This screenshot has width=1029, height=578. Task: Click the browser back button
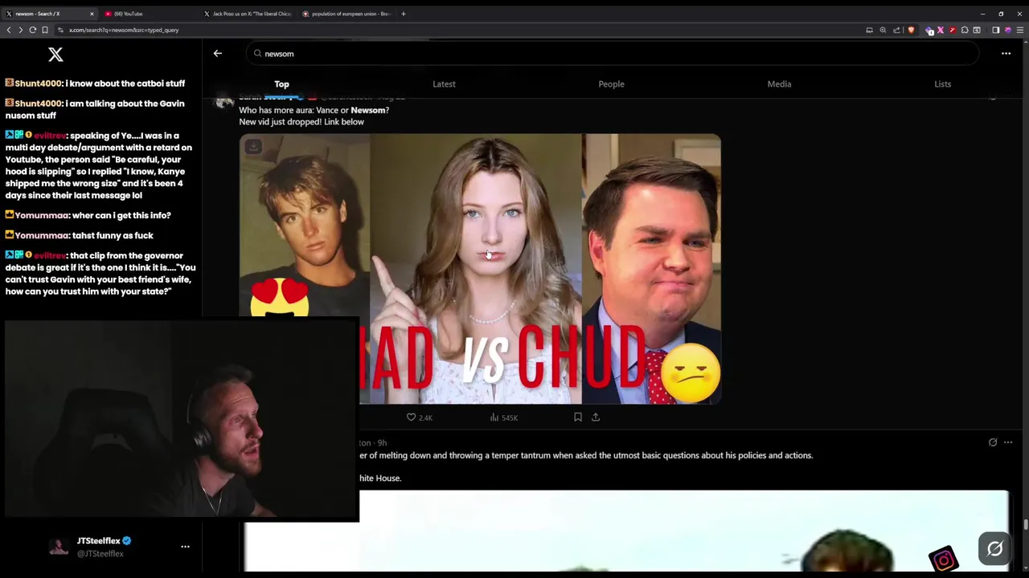click(9, 30)
